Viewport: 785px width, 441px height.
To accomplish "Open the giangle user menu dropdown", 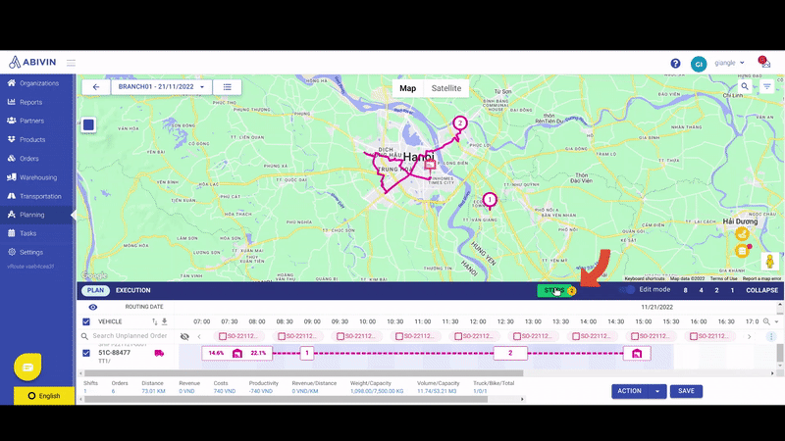I will [729, 63].
